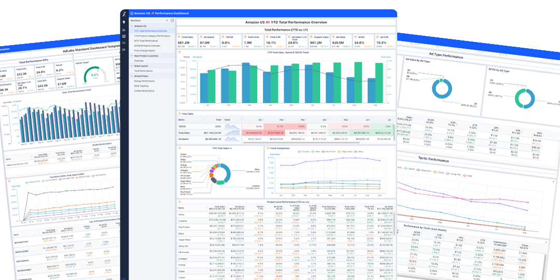Toggle Vegan Mass series in Trend Comparison legend
Screen dimensions: 560x280
pyautogui.click(x=346, y=151)
